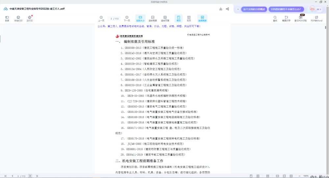Switch to 双页 double page layout

189,18
